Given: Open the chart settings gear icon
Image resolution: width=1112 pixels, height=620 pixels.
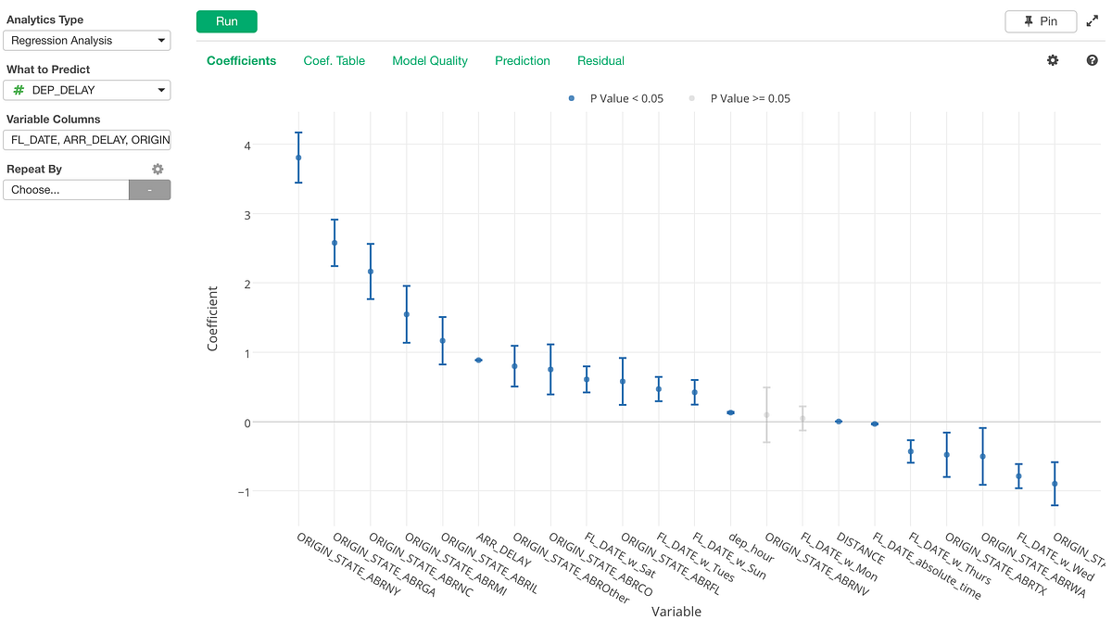Looking at the screenshot, I should [x=1052, y=60].
